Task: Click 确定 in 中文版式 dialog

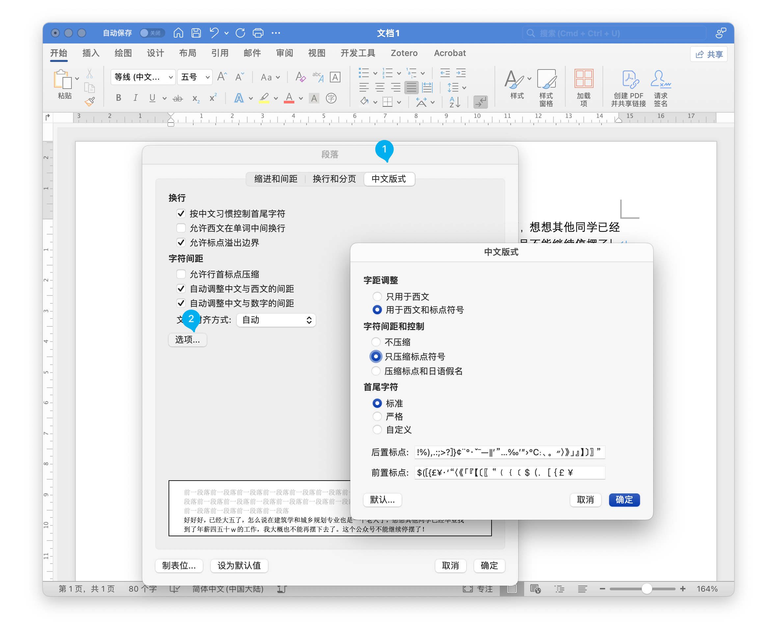Action: tap(624, 500)
